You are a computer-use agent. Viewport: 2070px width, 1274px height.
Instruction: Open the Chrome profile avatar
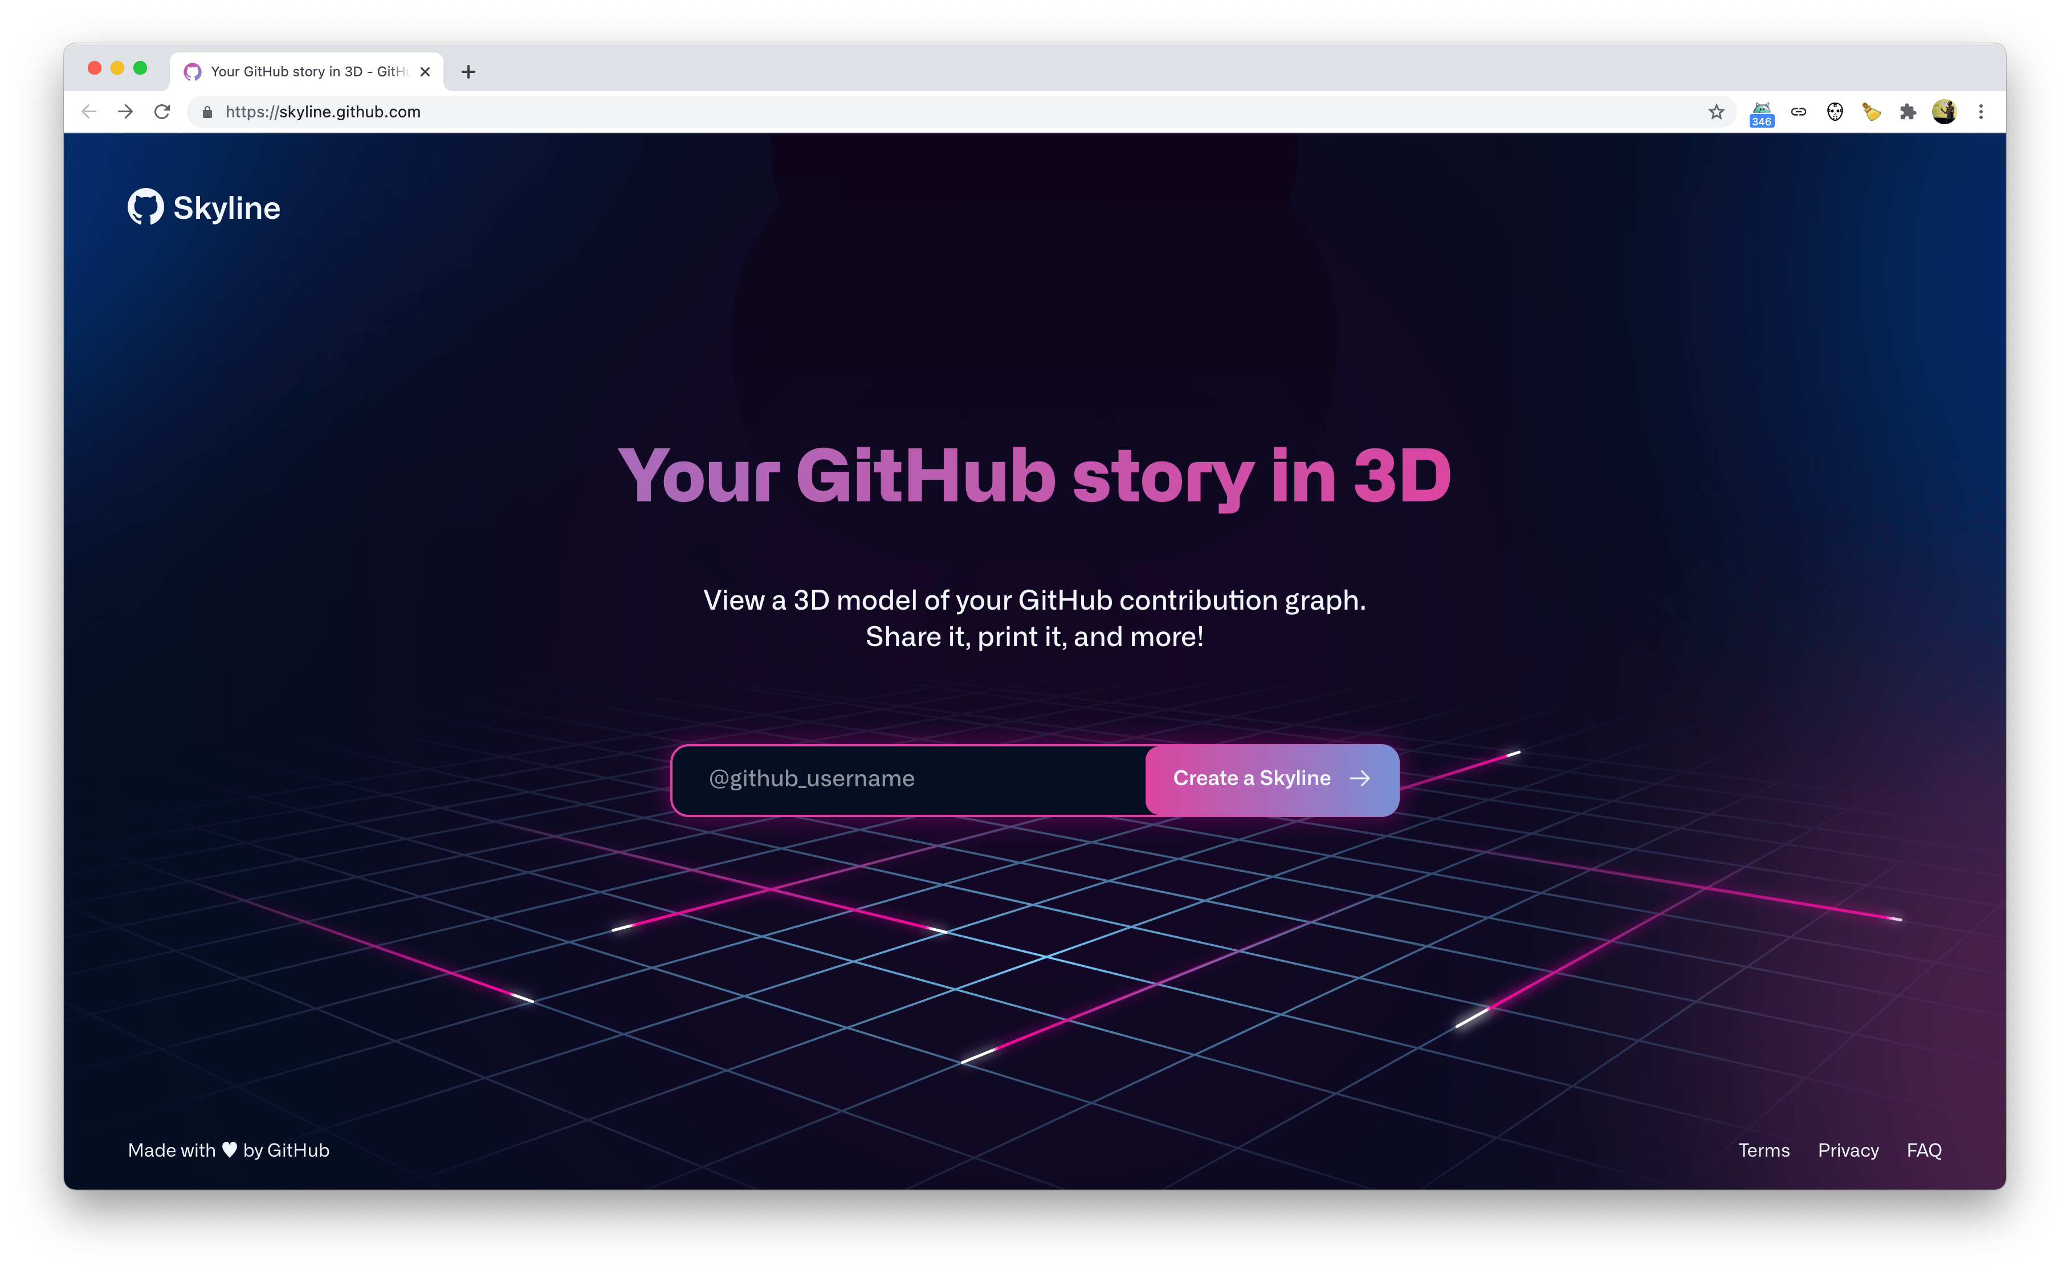pyautogui.click(x=1945, y=112)
